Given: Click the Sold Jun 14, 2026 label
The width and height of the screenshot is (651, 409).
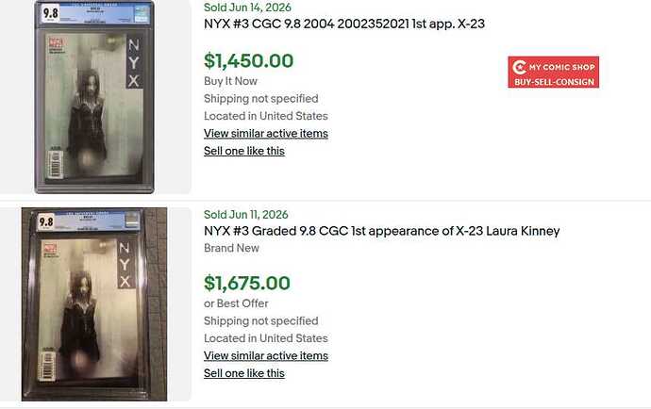Looking at the screenshot, I should (247, 7).
